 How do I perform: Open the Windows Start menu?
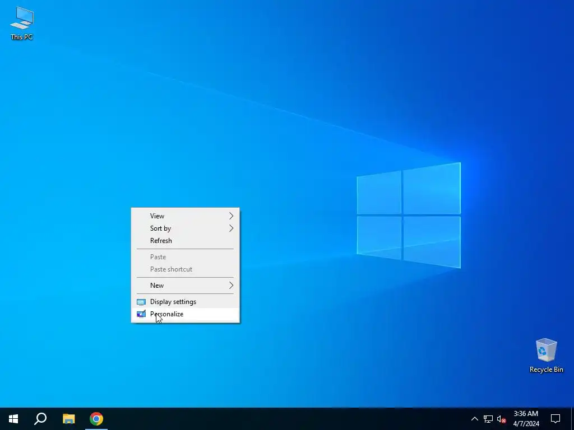pyautogui.click(x=13, y=419)
